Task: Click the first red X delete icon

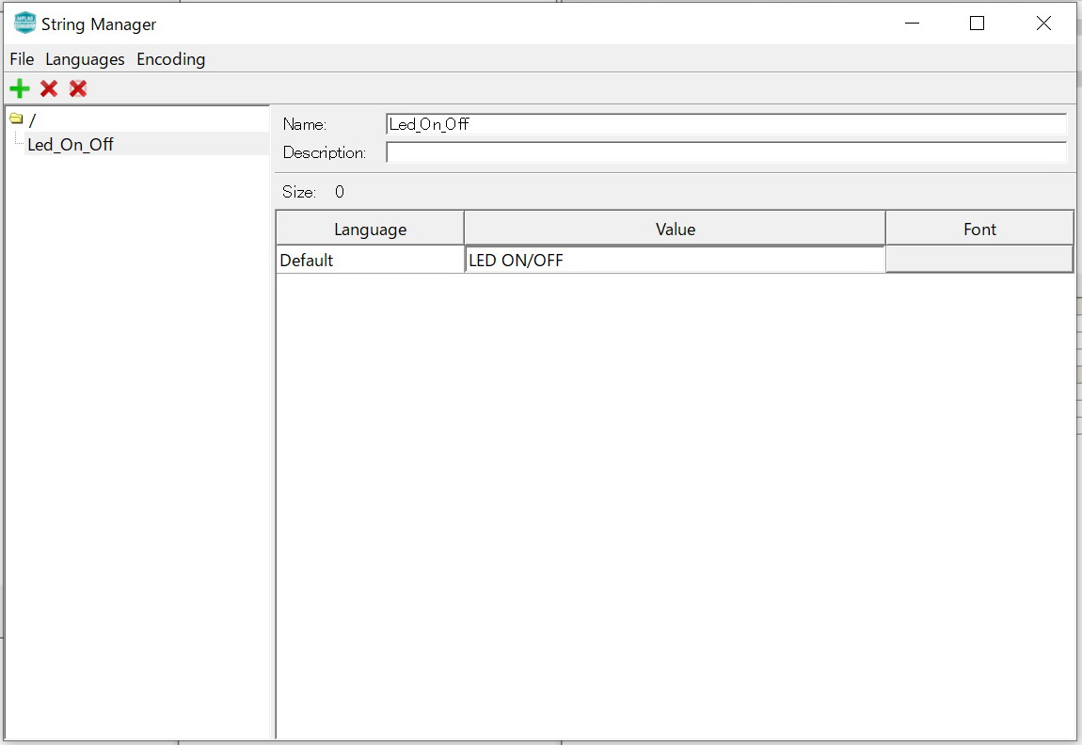Action: pyautogui.click(x=49, y=88)
